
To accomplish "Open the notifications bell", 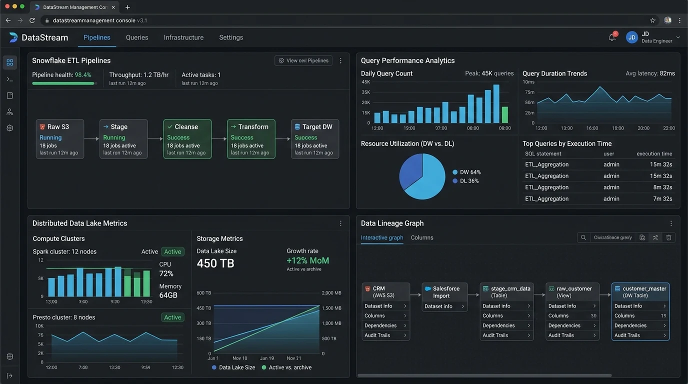I will [612, 37].
